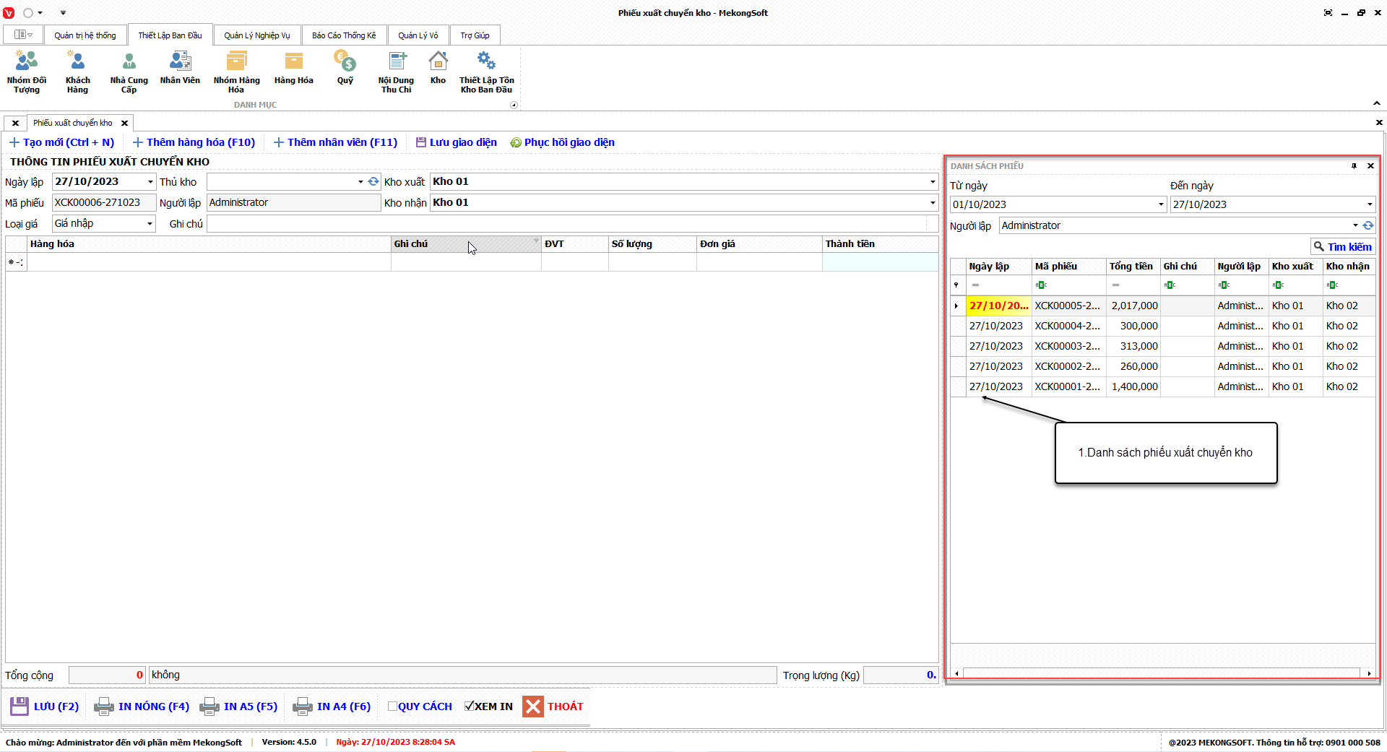Select voucher XCK00003 row in list
The image size is (1387, 752).
tap(1067, 346)
